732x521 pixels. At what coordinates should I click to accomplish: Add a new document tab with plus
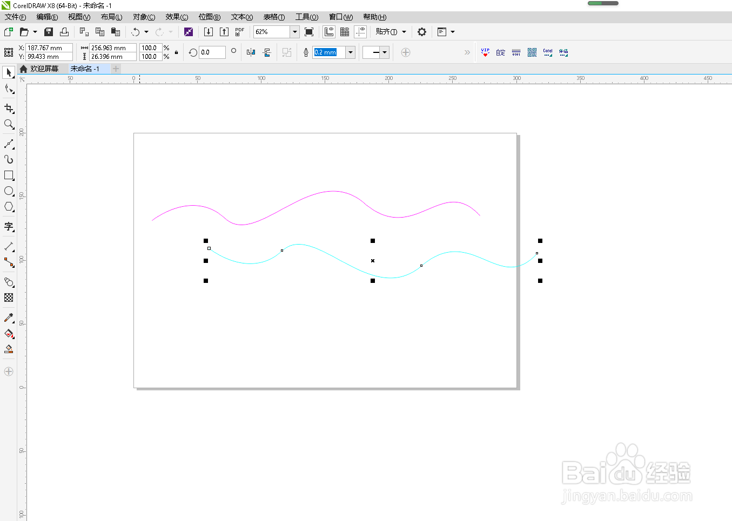tap(116, 69)
